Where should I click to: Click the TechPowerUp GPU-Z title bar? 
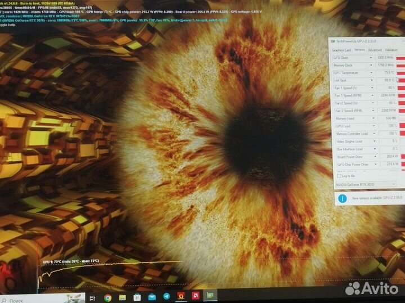(x=367, y=41)
